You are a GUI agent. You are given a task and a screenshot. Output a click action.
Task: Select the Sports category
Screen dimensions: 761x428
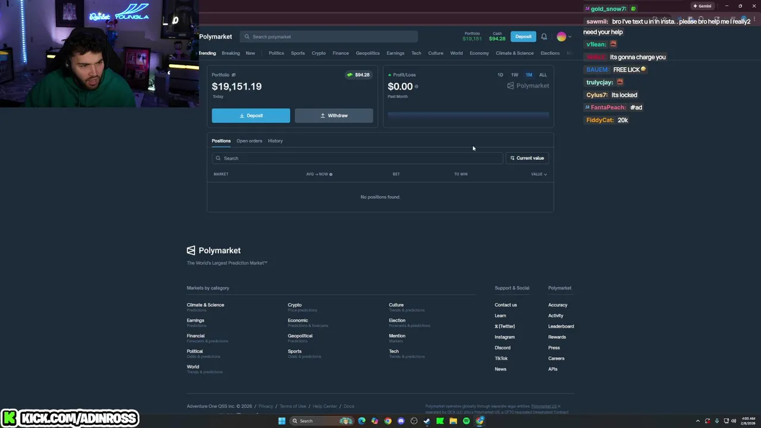click(298, 53)
